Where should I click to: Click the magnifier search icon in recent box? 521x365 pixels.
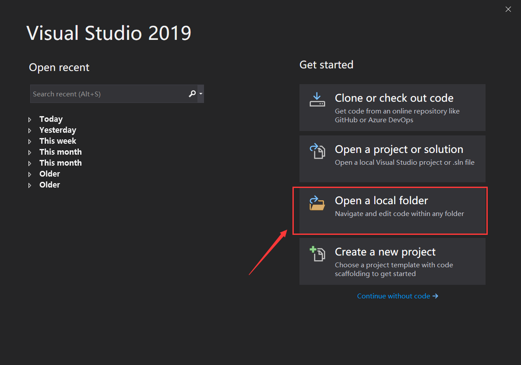[192, 94]
